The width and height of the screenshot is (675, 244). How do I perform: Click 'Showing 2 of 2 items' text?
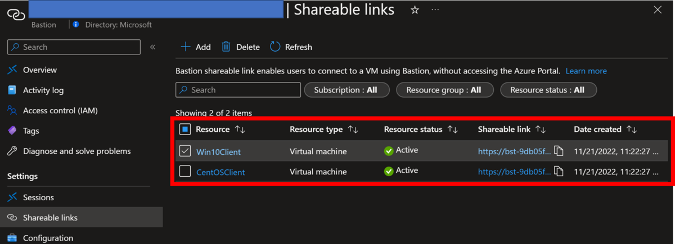click(214, 113)
